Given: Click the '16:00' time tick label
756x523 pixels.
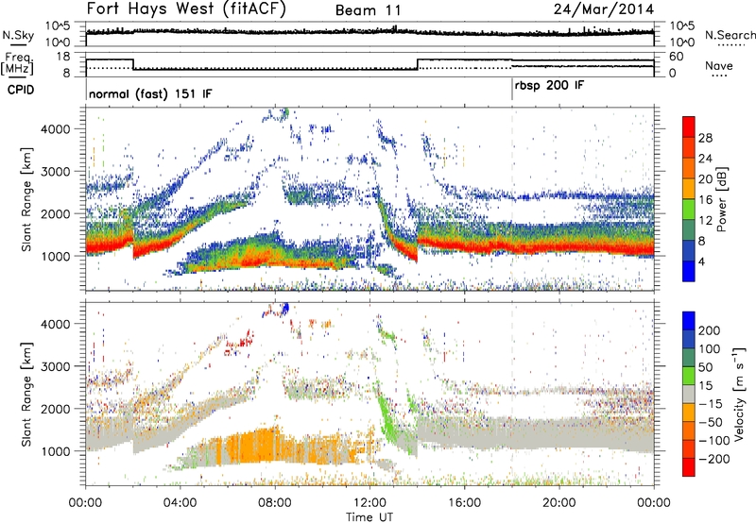Looking at the screenshot, I should click(x=464, y=503).
